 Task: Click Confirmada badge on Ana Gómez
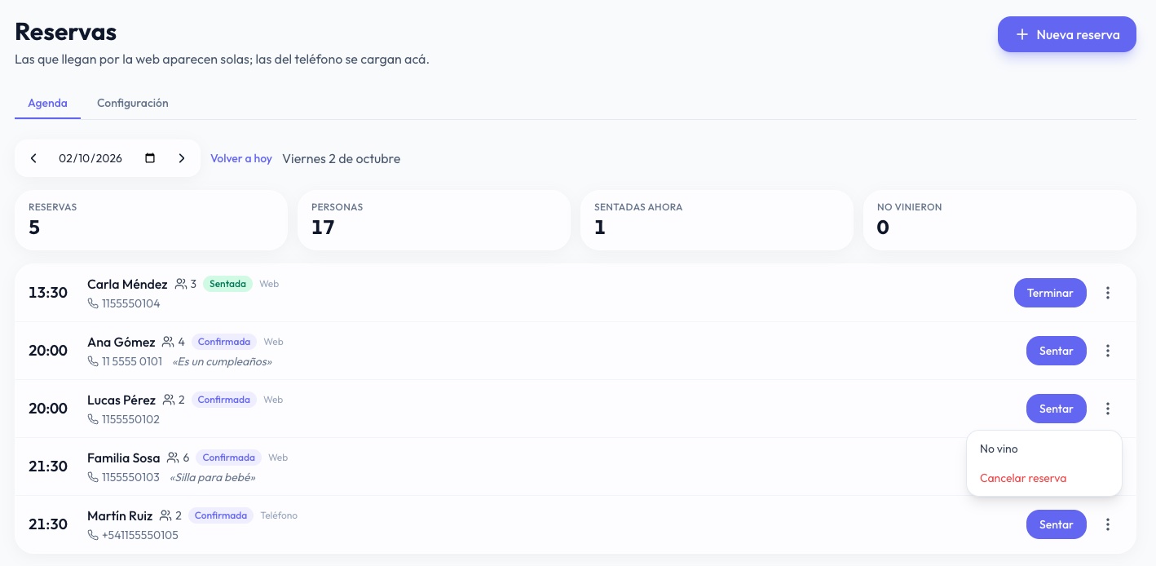(x=224, y=342)
